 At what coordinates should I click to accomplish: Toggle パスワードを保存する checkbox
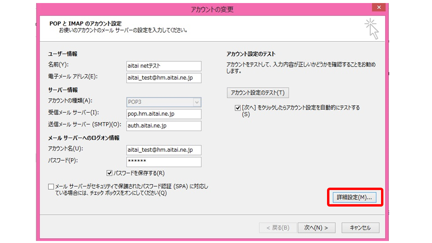[x=109, y=173]
